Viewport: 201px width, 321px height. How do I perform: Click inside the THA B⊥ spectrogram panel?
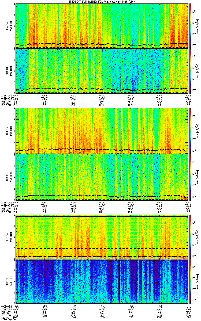tap(102, 26)
